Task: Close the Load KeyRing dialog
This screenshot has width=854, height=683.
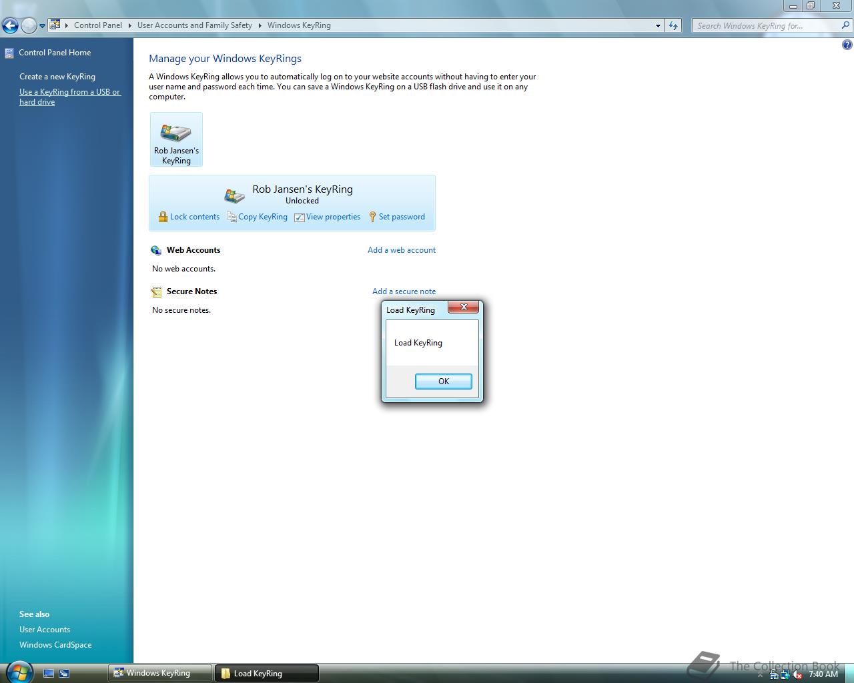Action: pos(463,307)
